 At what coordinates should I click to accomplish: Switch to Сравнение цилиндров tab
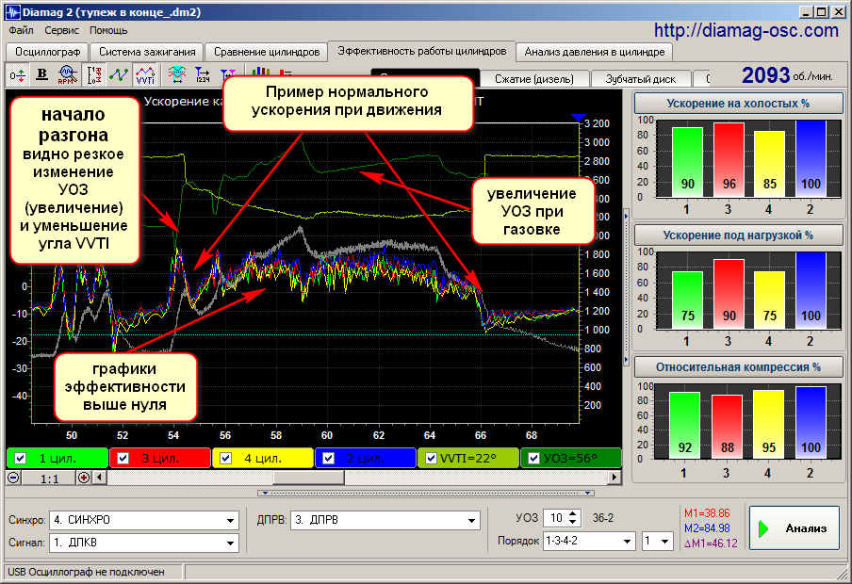(266, 52)
